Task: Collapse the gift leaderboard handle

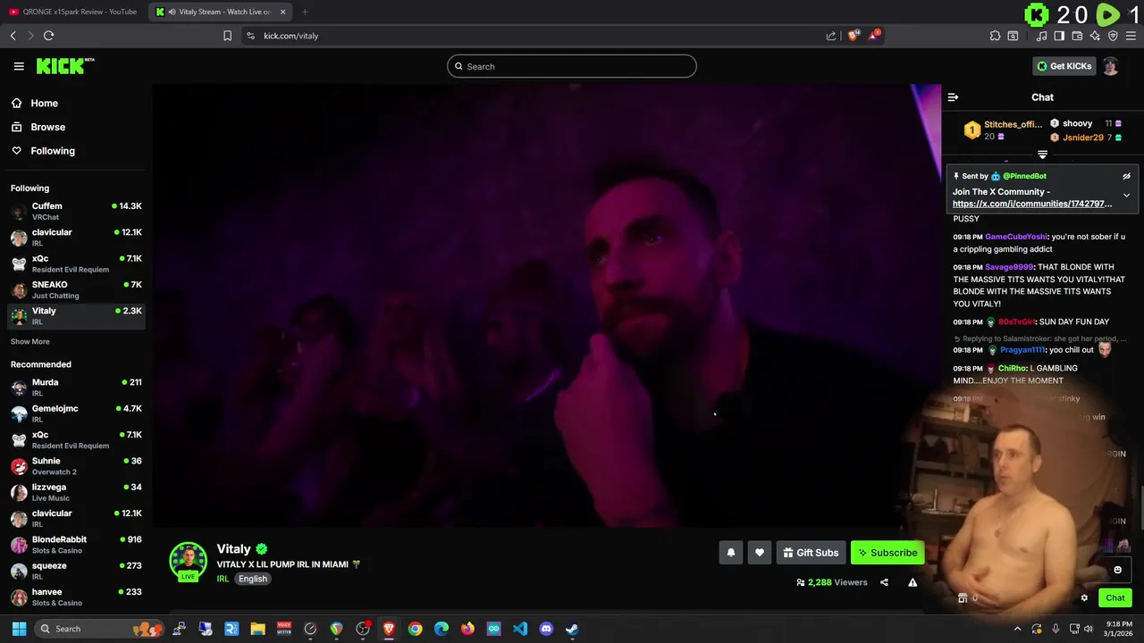Action: [1042, 154]
